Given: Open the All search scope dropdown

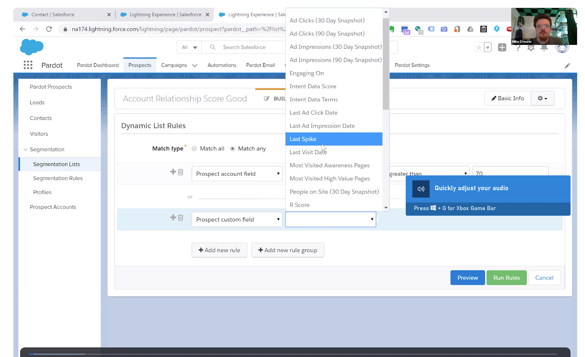Looking at the screenshot, I should (x=189, y=47).
